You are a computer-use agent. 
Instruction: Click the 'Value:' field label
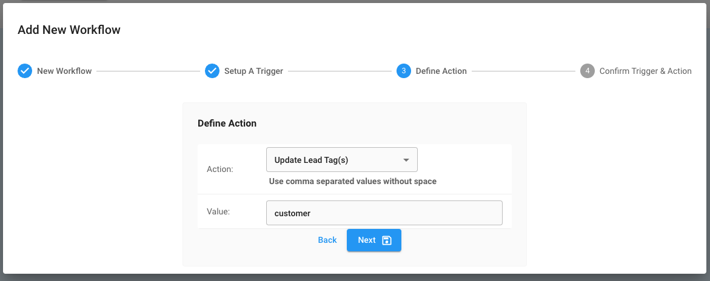(x=218, y=211)
